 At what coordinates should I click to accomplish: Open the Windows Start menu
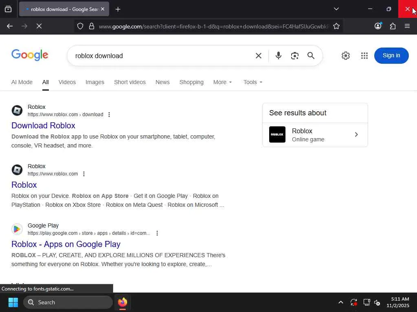(13, 302)
